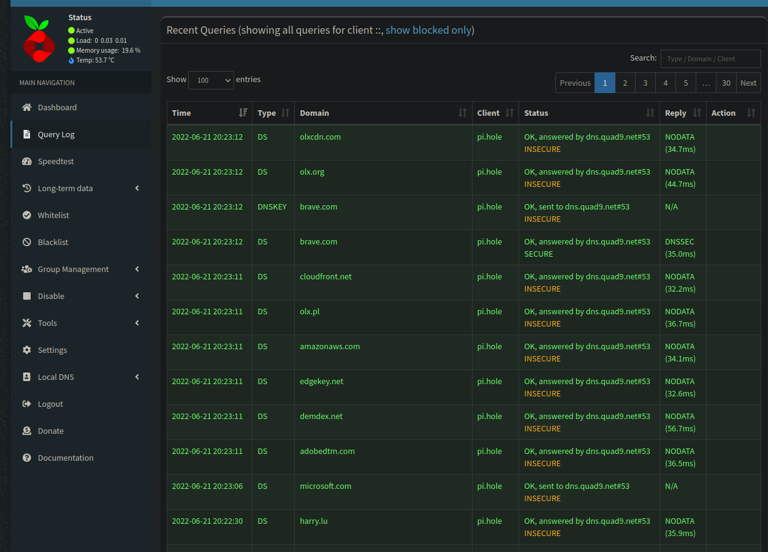Click the Documentation question mark icon

pyautogui.click(x=26, y=458)
